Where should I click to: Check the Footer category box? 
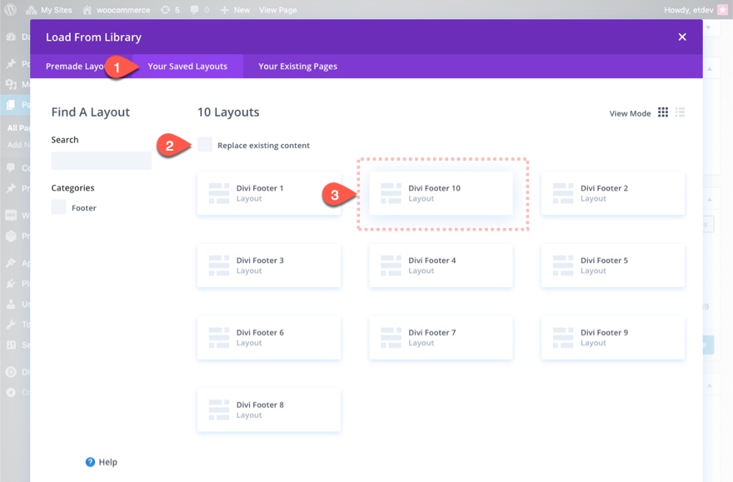[x=58, y=207]
